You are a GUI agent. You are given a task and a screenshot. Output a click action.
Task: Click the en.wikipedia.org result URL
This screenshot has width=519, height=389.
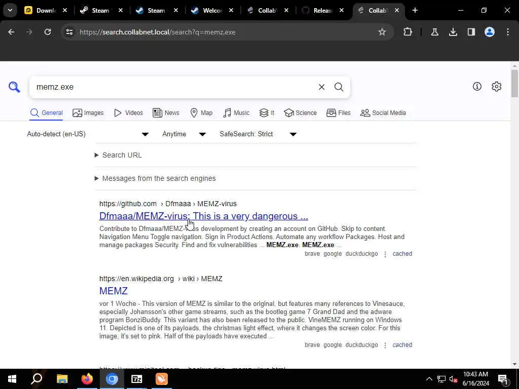coord(161,279)
